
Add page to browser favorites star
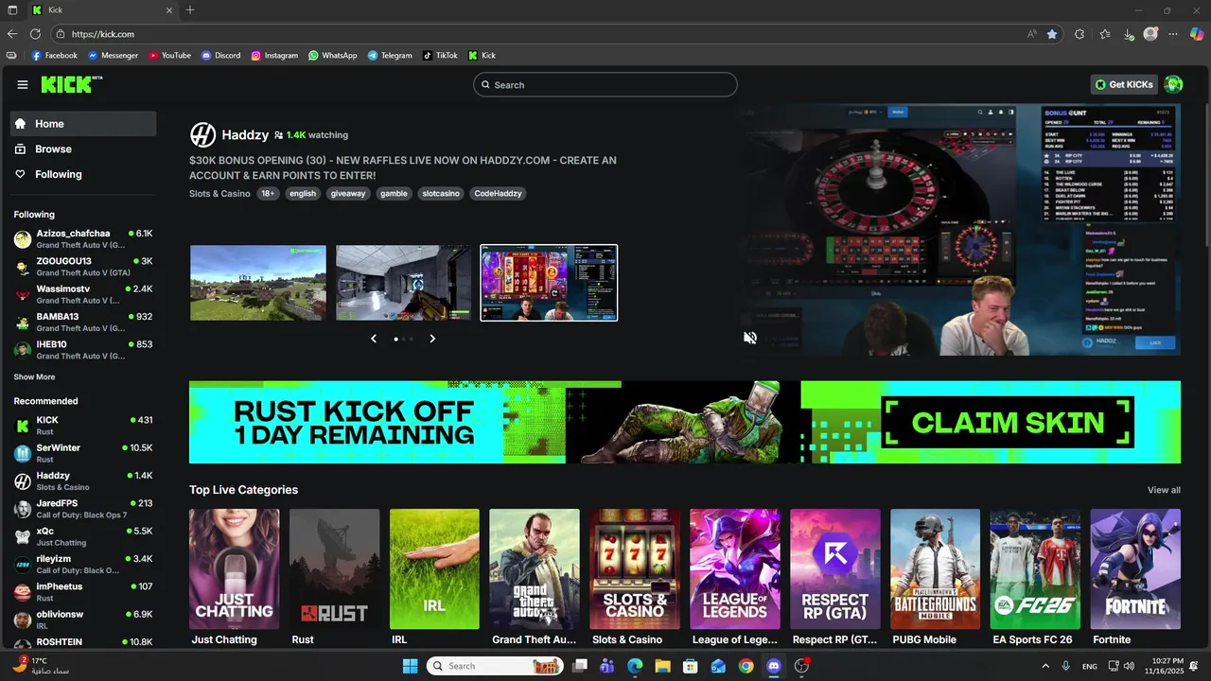point(1052,34)
